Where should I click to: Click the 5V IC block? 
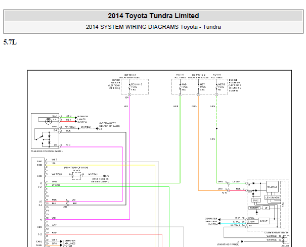tap(256, 201)
